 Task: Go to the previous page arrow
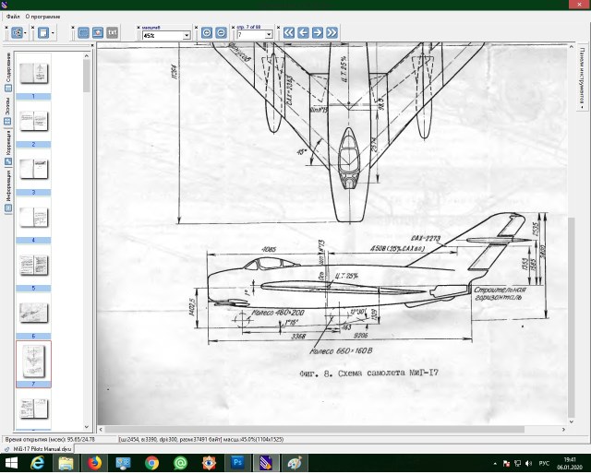303,32
